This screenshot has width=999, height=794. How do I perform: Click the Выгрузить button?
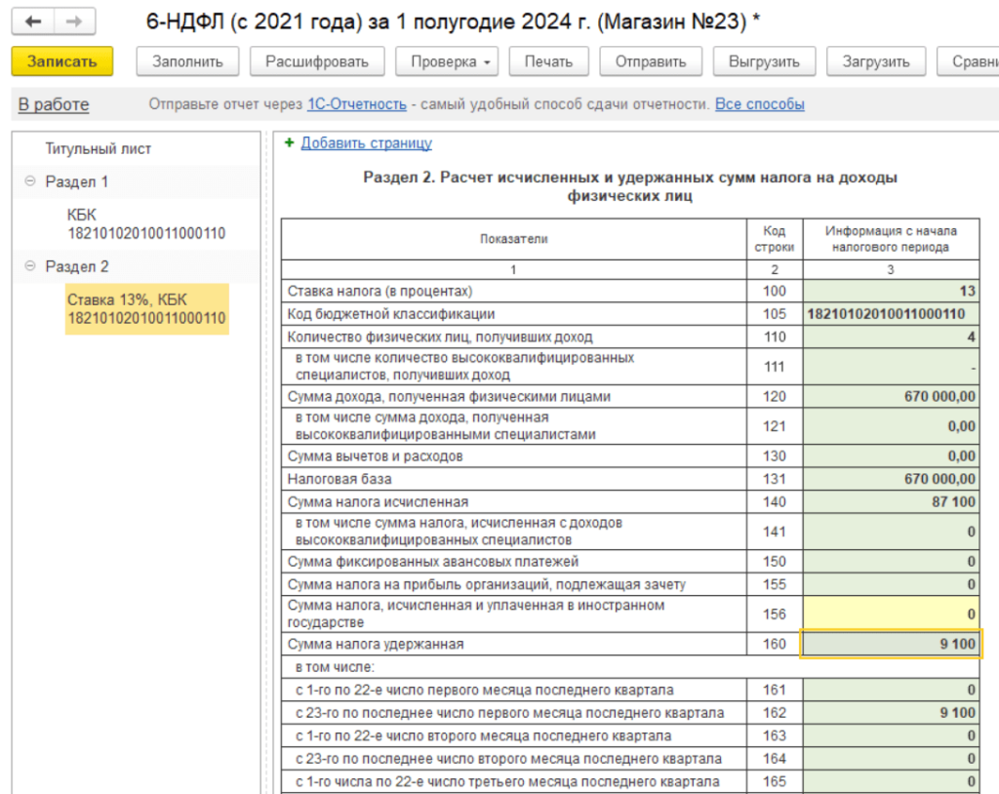764,61
